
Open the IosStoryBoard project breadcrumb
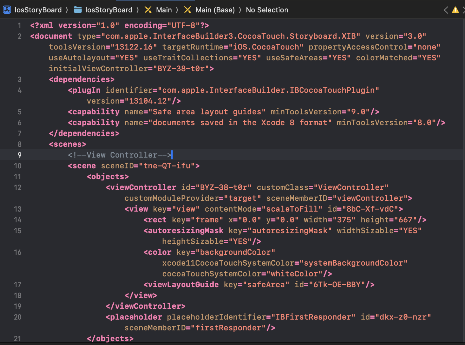[x=38, y=10]
